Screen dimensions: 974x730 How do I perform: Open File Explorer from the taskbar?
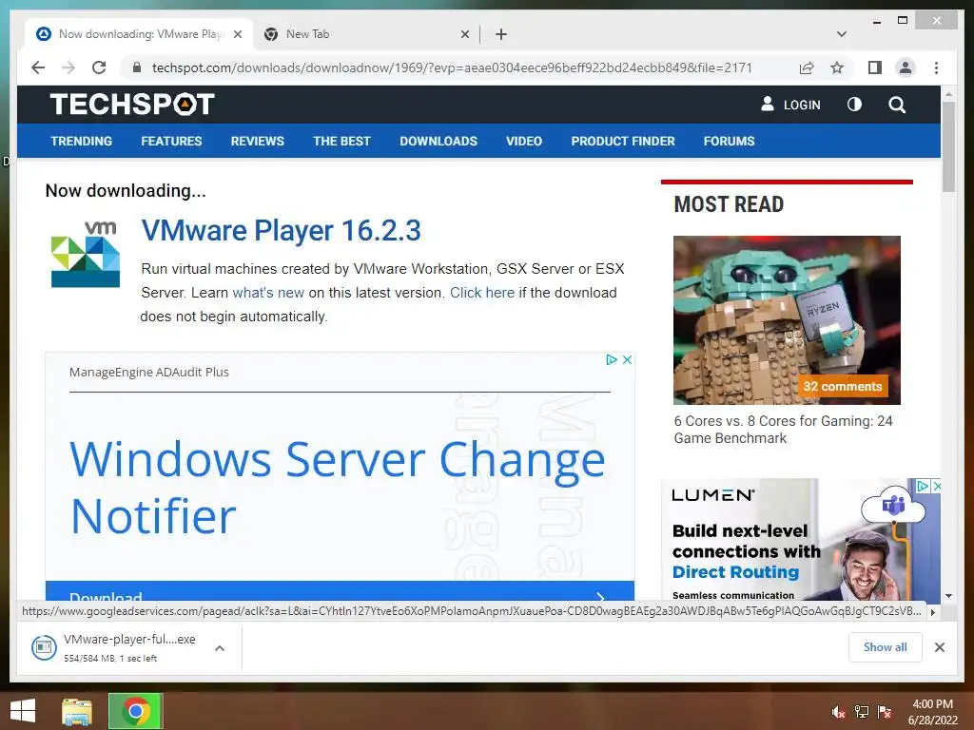click(77, 711)
